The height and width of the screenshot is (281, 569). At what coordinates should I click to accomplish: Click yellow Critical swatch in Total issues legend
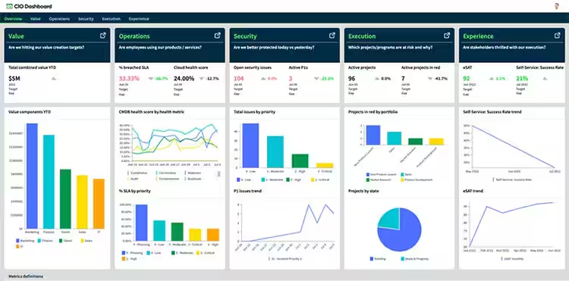(313, 180)
